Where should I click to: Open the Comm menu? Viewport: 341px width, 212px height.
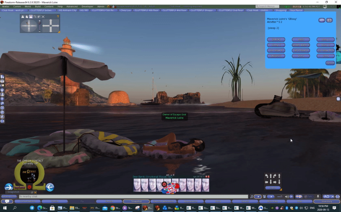(x=17, y=6)
